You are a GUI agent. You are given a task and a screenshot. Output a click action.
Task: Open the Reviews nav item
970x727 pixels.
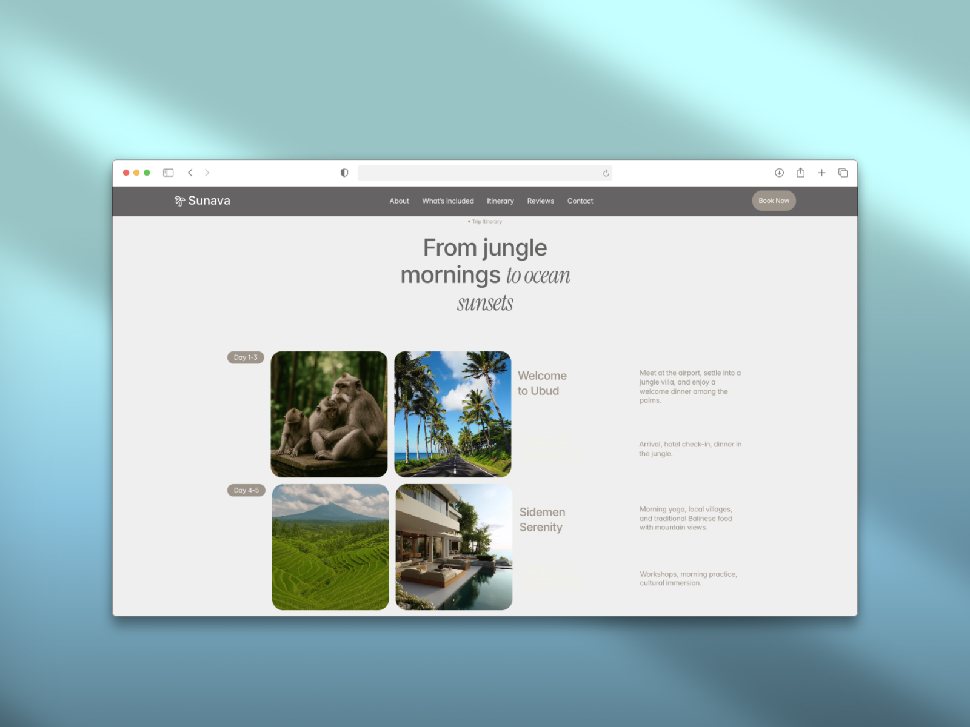point(540,201)
